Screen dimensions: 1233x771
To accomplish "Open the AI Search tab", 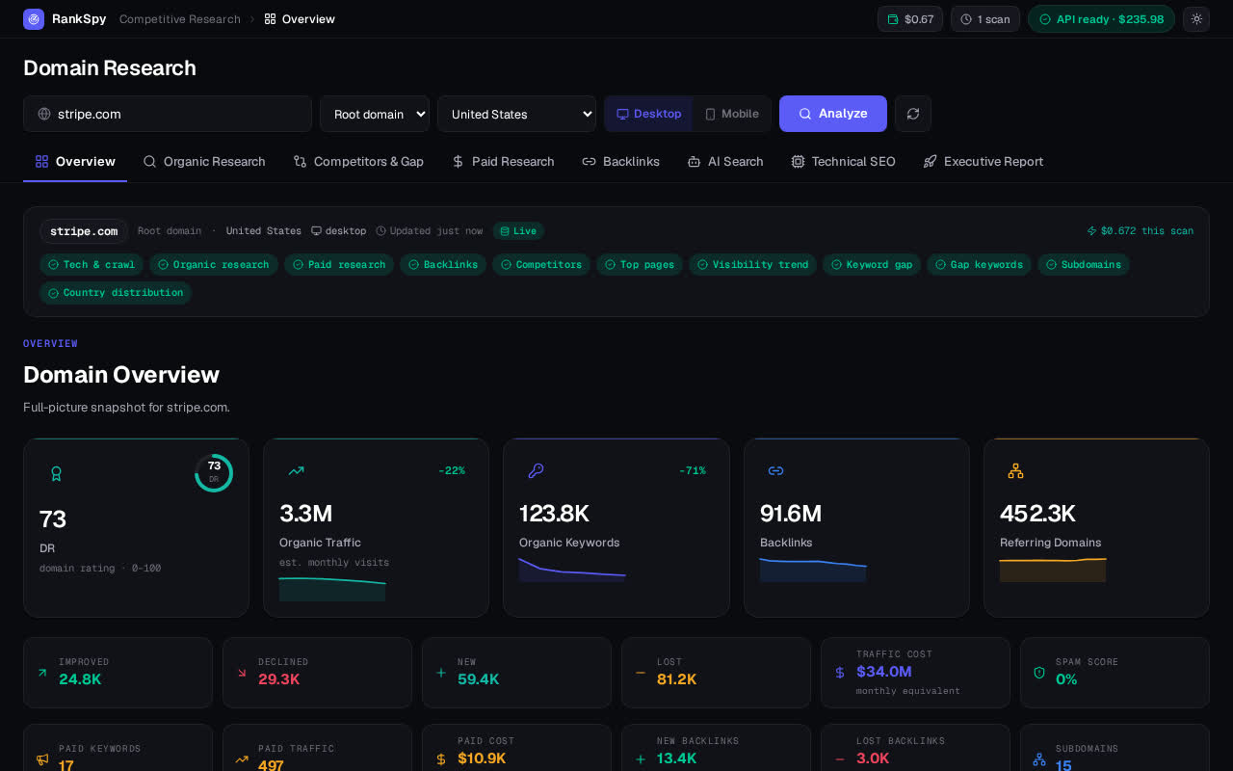I will (725, 162).
